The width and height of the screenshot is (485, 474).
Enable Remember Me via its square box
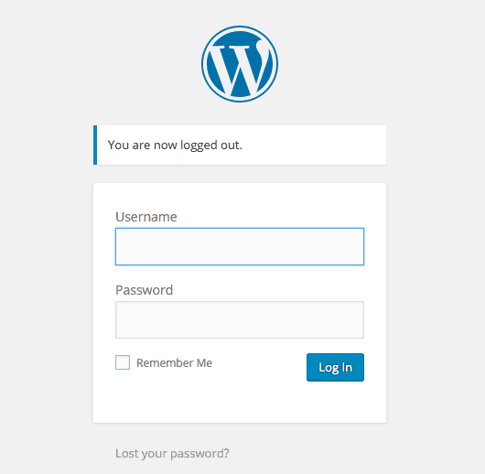[123, 362]
